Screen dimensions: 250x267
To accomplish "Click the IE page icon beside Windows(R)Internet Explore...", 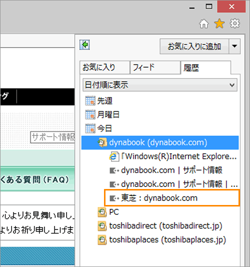I will (x=114, y=156).
